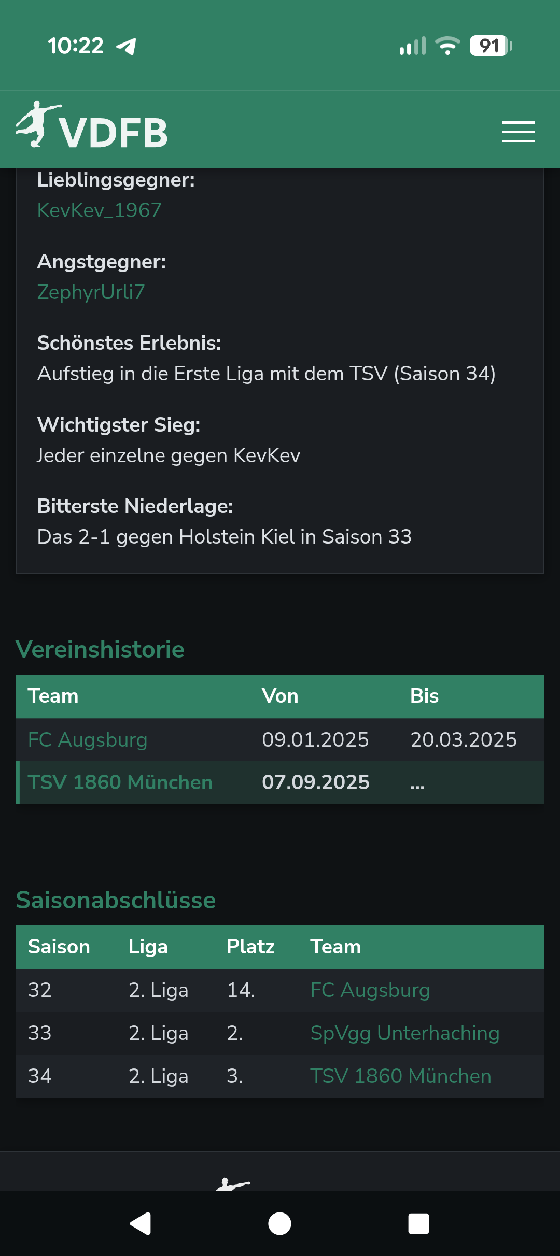Tap the battery indicator showing 91
Screen dimensions: 560x1256
click(x=489, y=46)
